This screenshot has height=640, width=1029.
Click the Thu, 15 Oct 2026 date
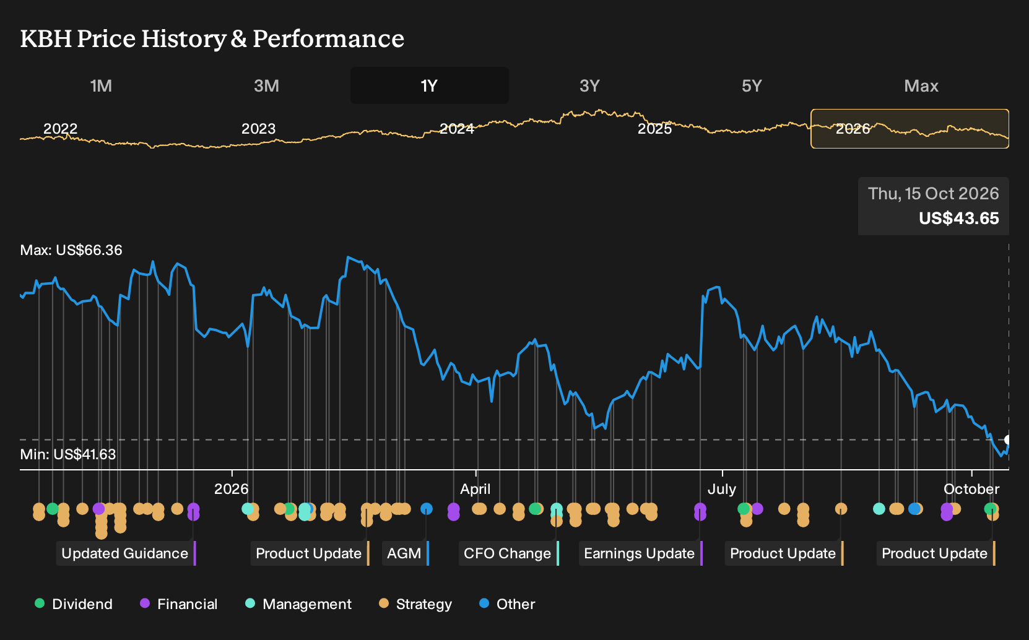click(934, 194)
